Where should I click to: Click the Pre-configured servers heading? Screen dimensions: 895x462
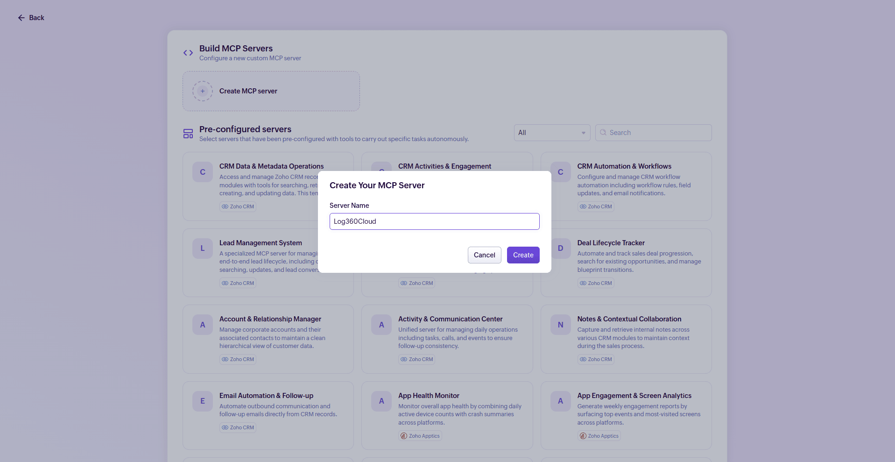[x=245, y=129]
